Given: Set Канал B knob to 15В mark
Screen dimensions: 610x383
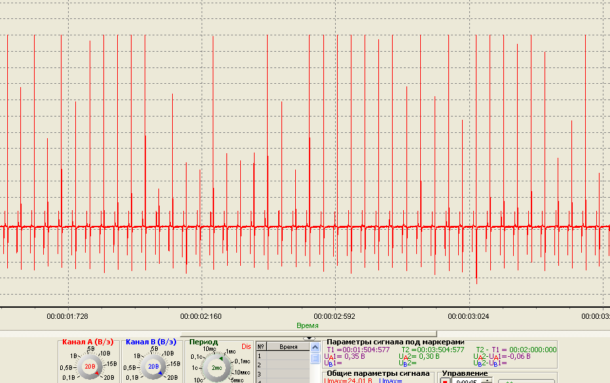Looking at the screenshot, I should [175, 363].
